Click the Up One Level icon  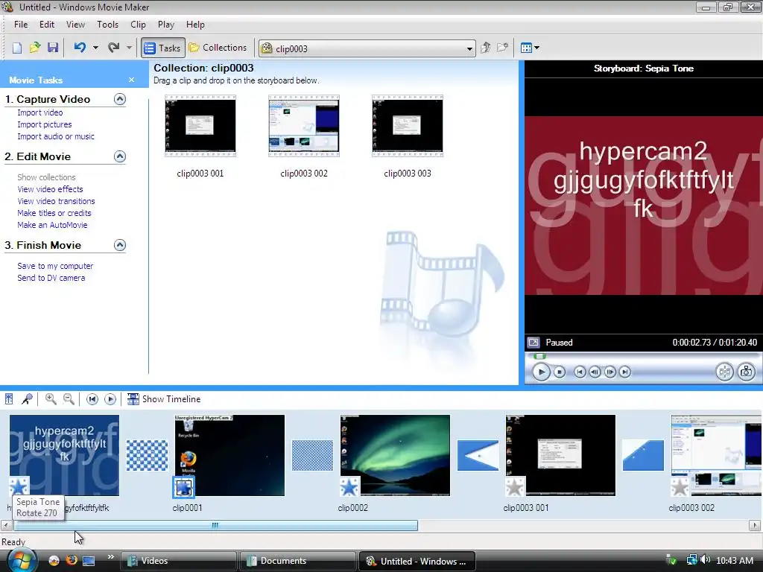pyautogui.click(x=485, y=48)
